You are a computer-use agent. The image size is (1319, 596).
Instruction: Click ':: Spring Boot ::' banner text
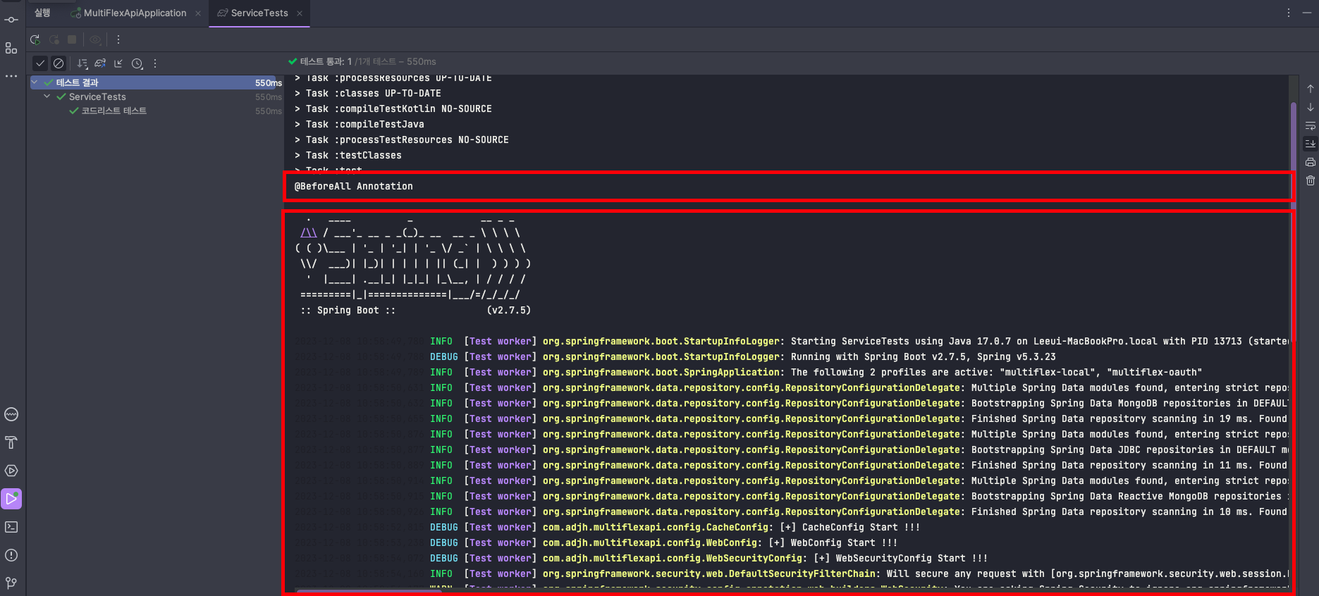[348, 310]
